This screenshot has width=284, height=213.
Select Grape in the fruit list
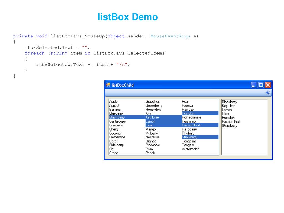click(113, 153)
